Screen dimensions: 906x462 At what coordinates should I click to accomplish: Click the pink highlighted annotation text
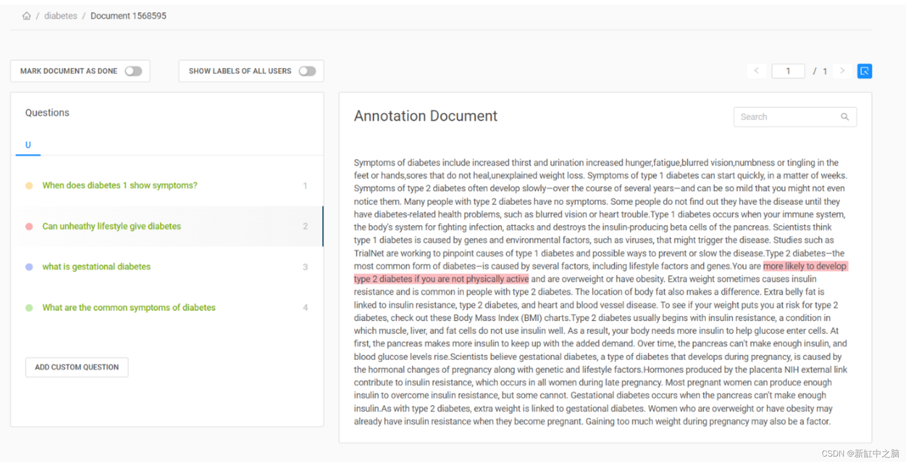[442, 279]
